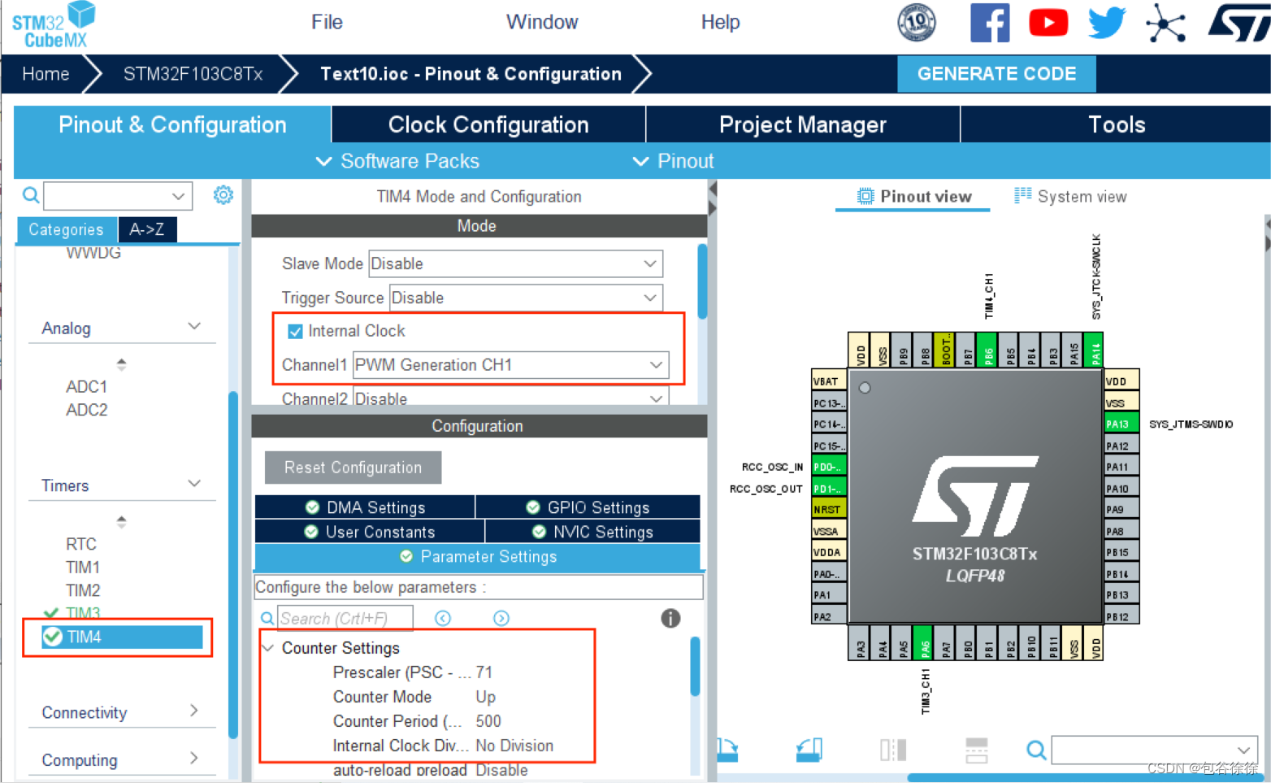This screenshot has width=1271, height=783.
Task: Expand the Software Packs menu
Action: tap(397, 161)
